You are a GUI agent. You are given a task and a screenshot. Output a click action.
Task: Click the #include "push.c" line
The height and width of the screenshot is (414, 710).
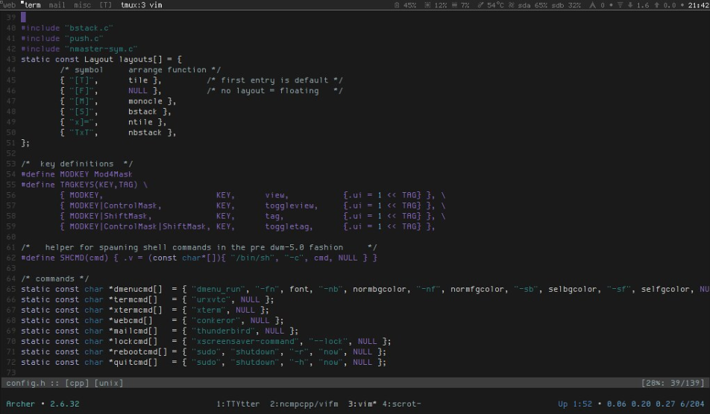[62, 39]
